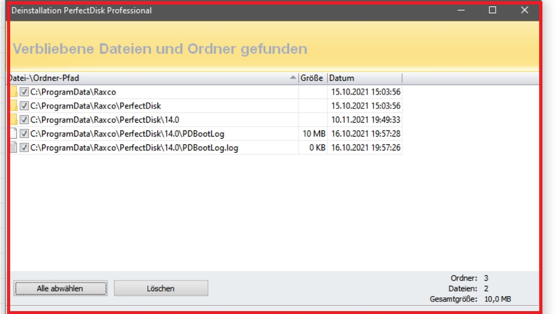Click file icon of PDBootLog entry
Viewport: 560px width, 314px height.
(x=13, y=133)
